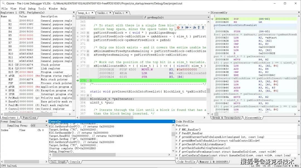Toggle breakpoint dot on line 377

78,66
